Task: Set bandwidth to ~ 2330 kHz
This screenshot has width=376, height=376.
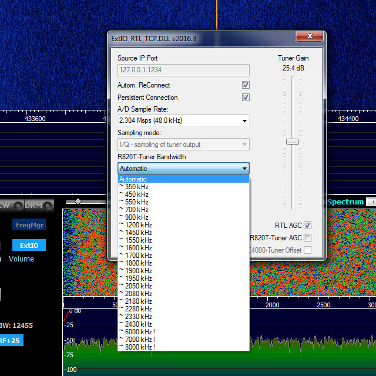Action: click(183, 317)
